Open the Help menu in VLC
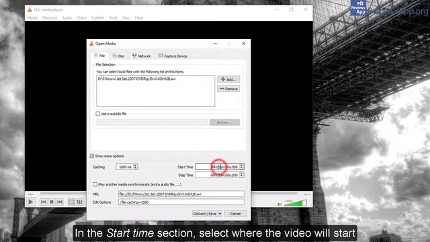The width and height of the screenshot is (430, 242). click(139, 18)
